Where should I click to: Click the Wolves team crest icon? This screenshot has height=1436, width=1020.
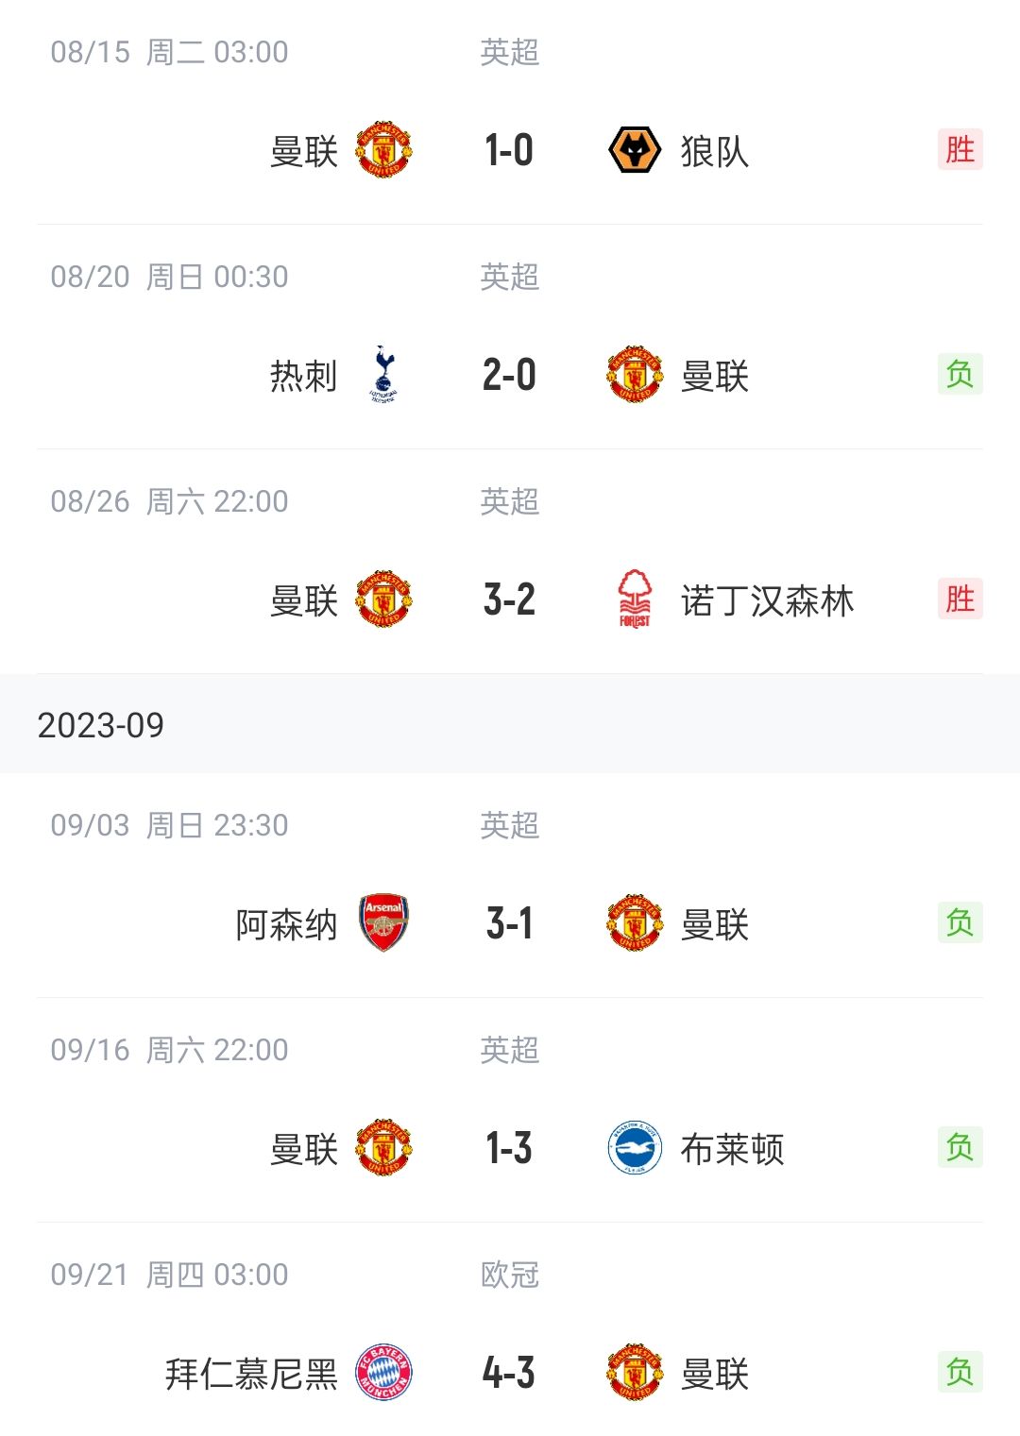pos(634,150)
